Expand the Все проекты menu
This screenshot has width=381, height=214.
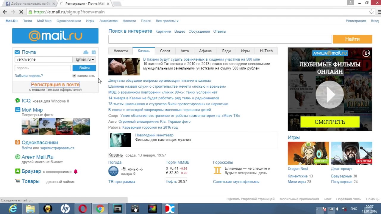tap(167, 21)
